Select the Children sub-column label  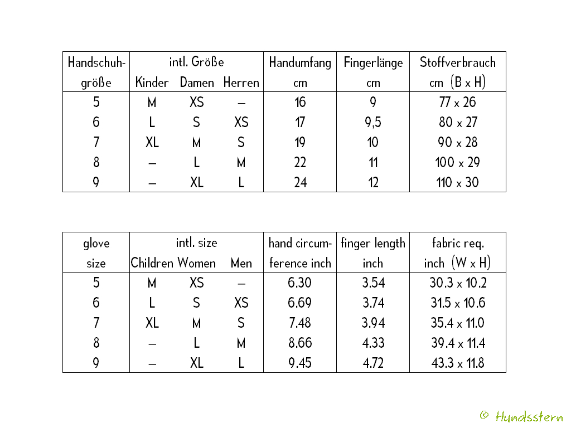point(152,263)
